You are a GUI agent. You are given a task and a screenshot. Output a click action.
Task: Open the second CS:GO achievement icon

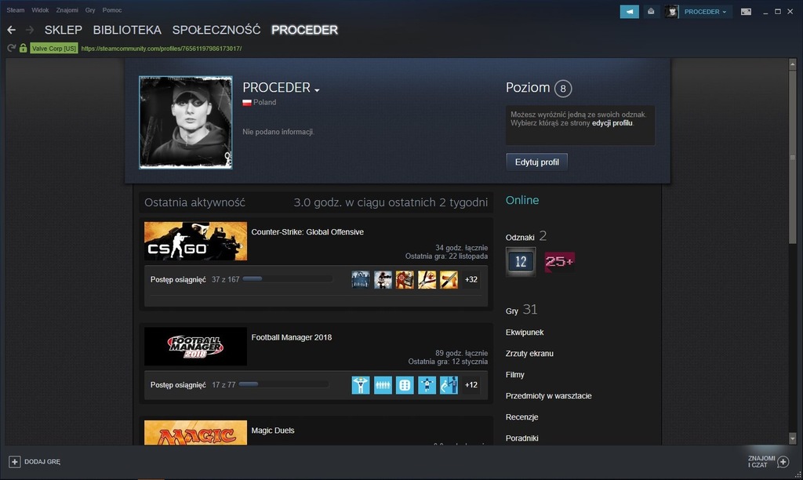tap(383, 280)
